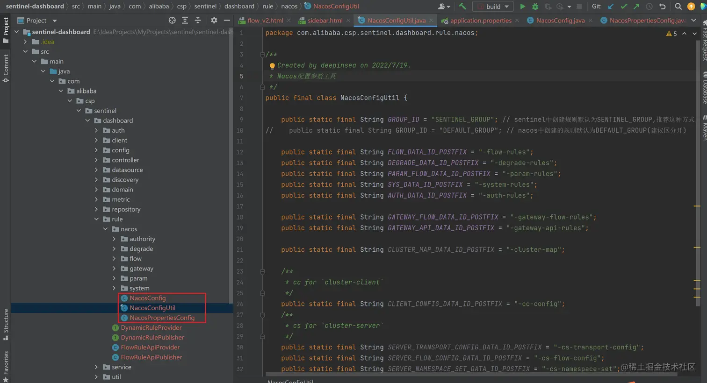
Task: Start debugging with the bug icon
Action: click(x=535, y=7)
